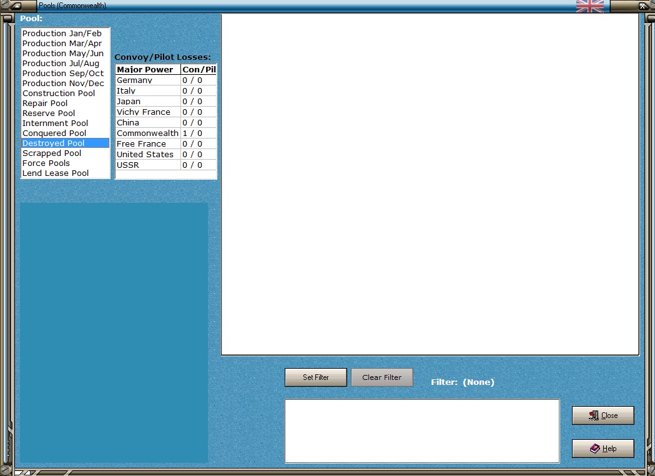Click the Italy row in losses table
The image size is (655, 476).
coord(166,90)
